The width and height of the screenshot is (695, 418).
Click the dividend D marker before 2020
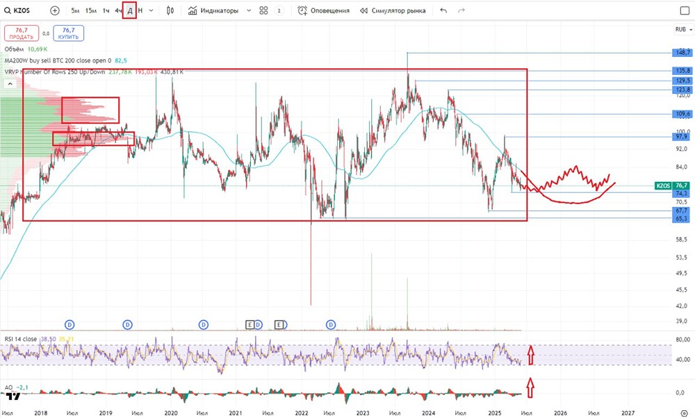(x=127, y=325)
